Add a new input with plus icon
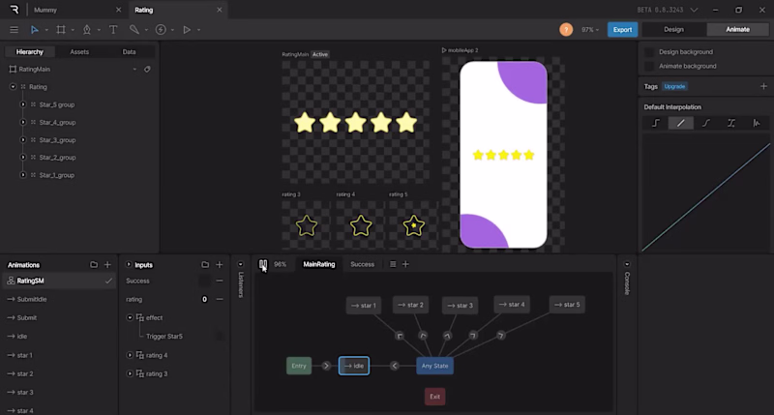Image resolution: width=774 pixels, height=415 pixels. click(220, 265)
